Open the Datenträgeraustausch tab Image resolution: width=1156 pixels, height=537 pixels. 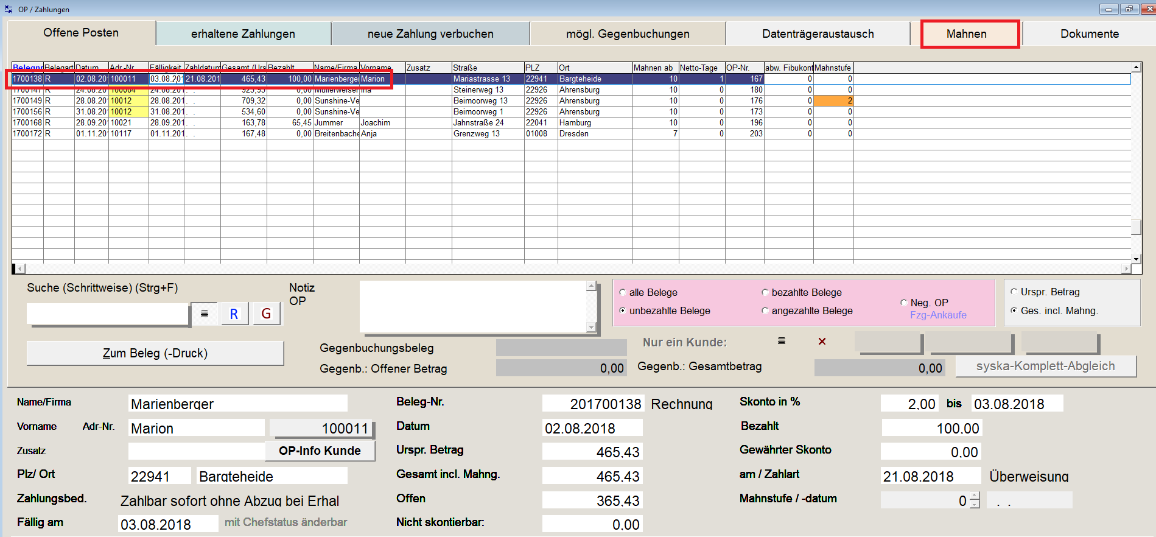point(818,34)
